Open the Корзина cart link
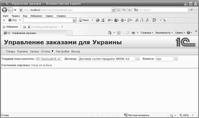The width and height of the screenshot is (199, 118). 22,51
